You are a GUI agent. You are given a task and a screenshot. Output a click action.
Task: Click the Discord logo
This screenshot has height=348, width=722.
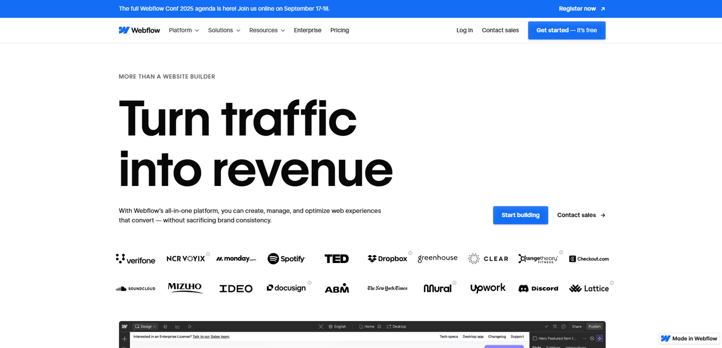point(538,288)
